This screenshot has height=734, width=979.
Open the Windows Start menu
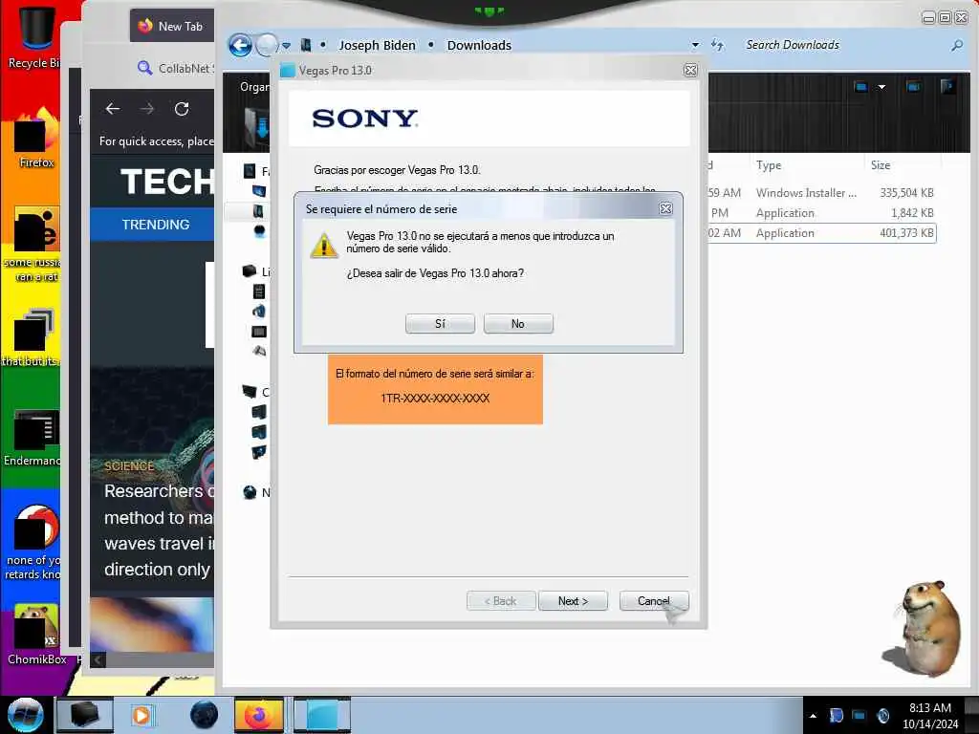[x=25, y=715]
